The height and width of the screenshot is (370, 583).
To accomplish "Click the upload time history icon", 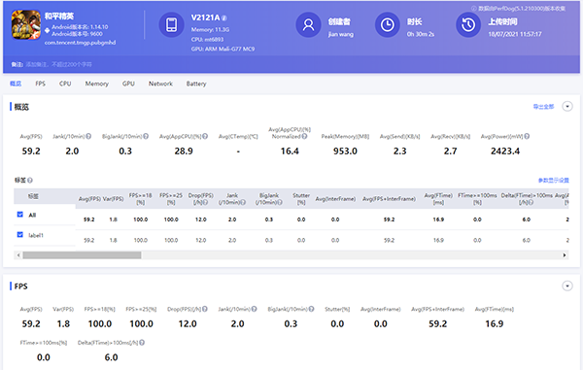I will tap(468, 25).
